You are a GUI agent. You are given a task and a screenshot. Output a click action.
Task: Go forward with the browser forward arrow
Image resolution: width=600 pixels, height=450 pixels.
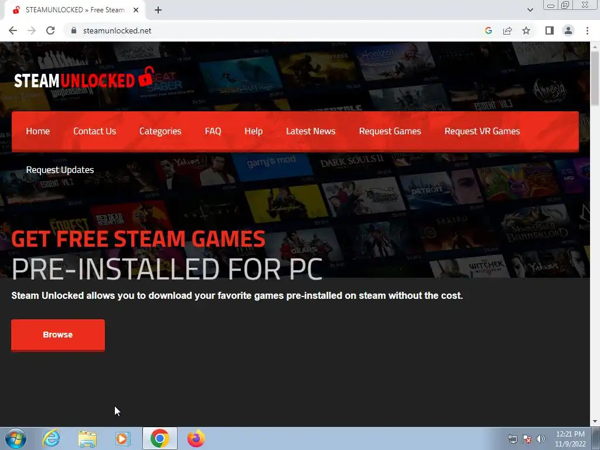click(32, 30)
